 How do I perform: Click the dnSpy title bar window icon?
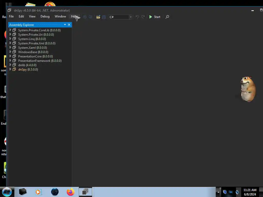(9, 10)
